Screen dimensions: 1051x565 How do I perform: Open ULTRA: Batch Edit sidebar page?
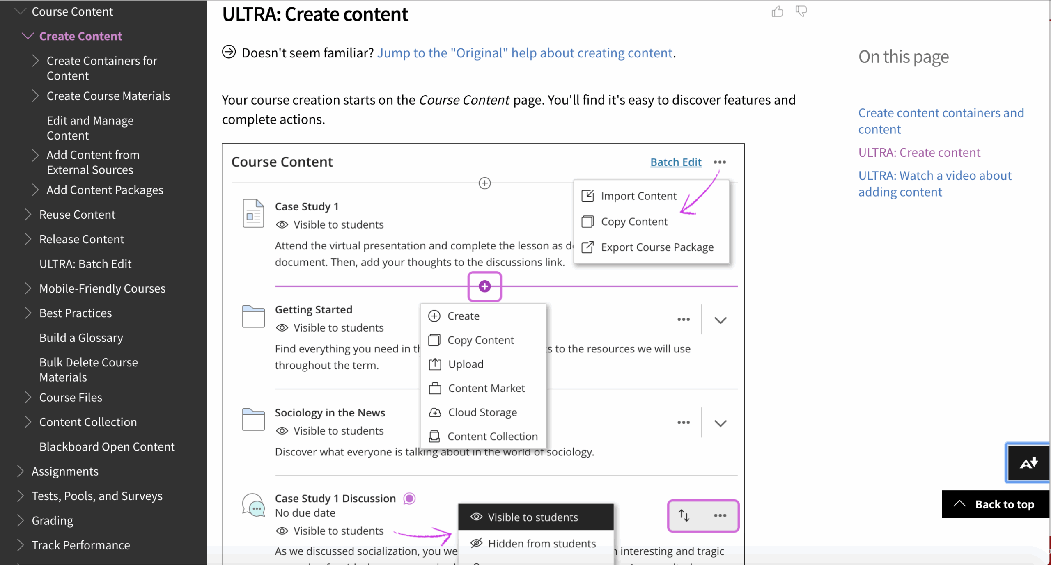(85, 264)
